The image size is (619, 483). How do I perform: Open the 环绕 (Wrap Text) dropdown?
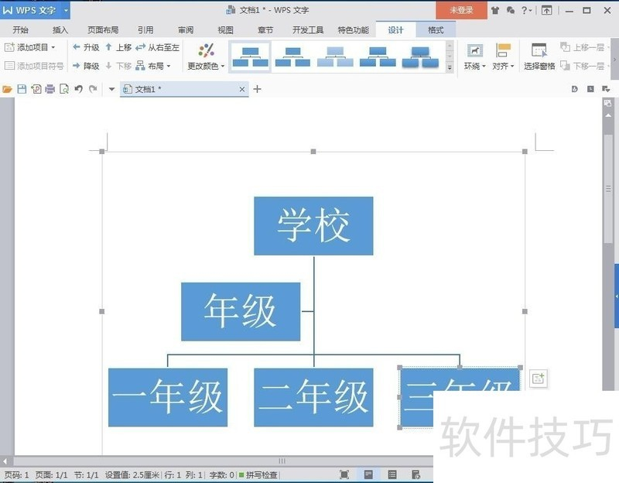coord(473,64)
